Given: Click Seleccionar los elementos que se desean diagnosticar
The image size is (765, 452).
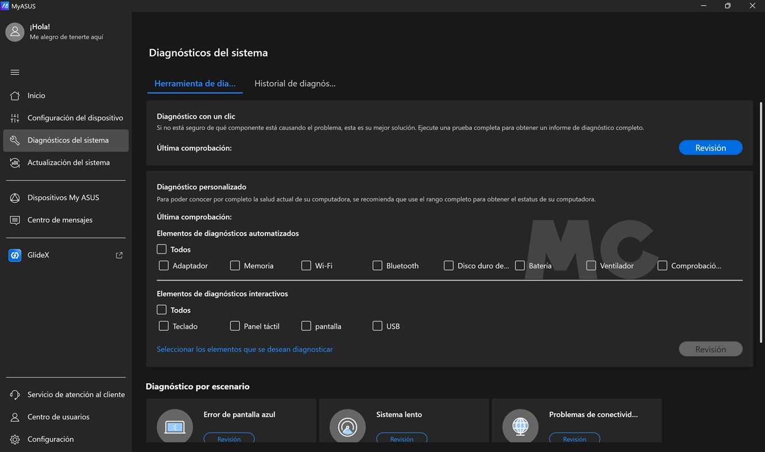Looking at the screenshot, I should coord(245,349).
